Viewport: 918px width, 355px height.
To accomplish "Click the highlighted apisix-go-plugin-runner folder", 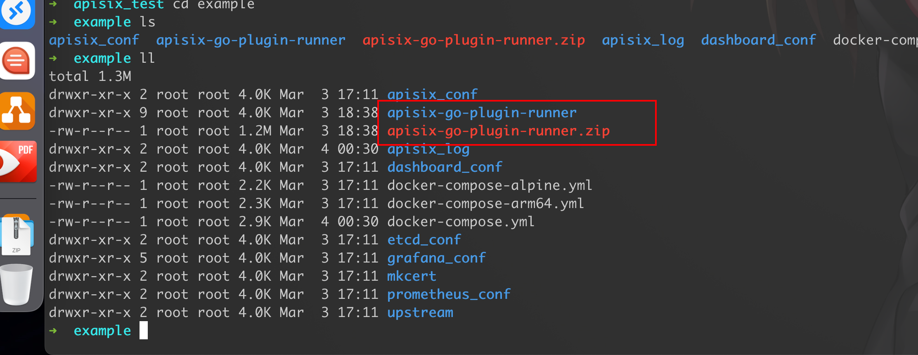I will 481,112.
